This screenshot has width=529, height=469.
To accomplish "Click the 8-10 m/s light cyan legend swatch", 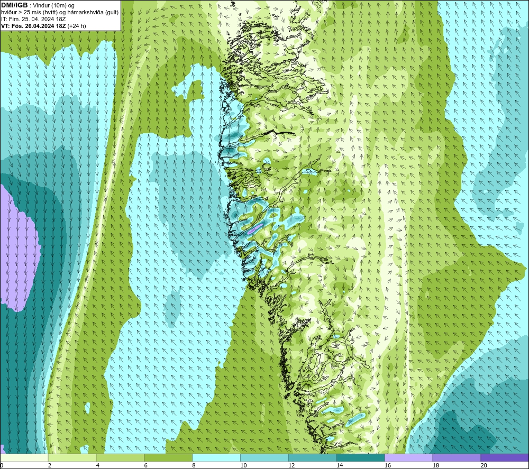I will (216, 458).
